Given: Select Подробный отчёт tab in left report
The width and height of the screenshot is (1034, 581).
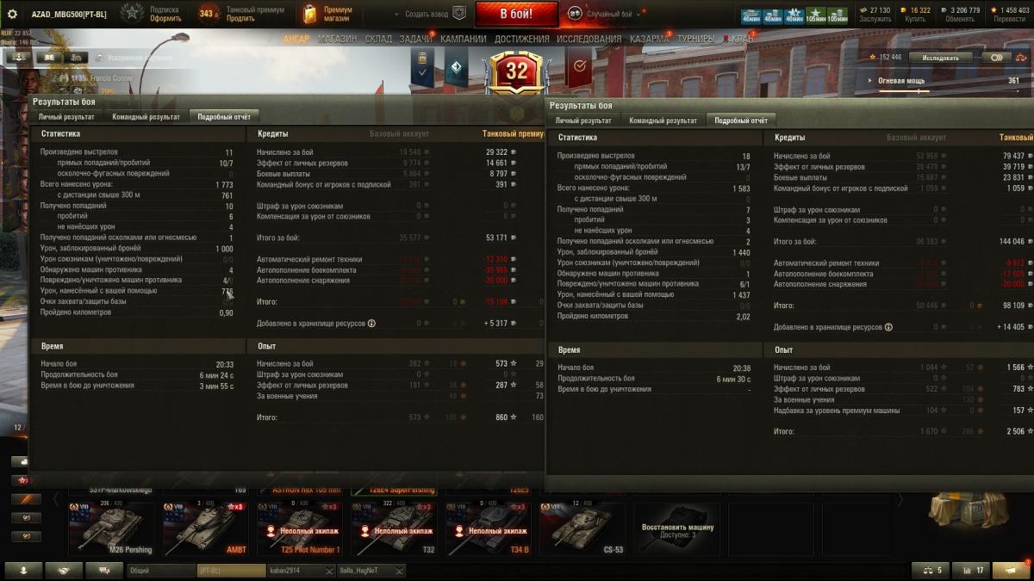Looking at the screenshot, I should point(224,116).
